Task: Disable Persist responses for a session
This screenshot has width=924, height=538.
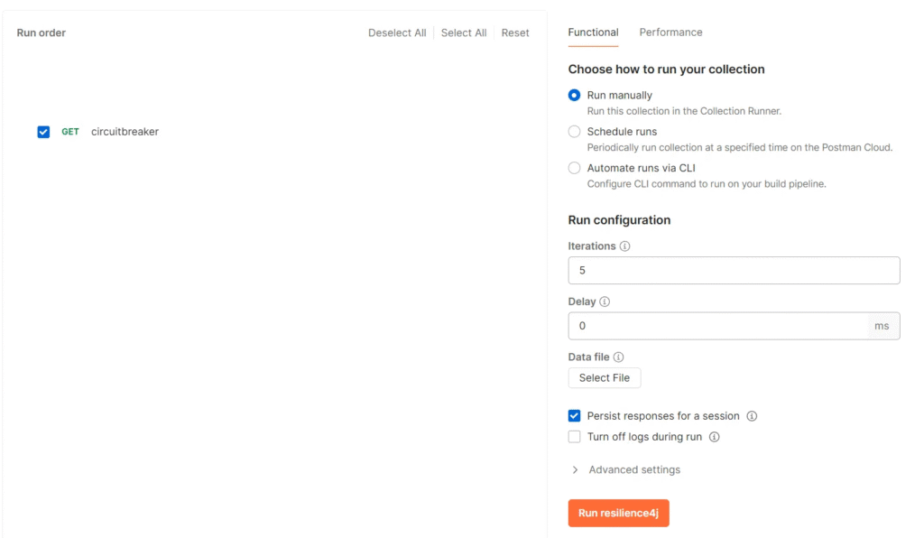Action: pyautogui.click(x=575, y=416)
